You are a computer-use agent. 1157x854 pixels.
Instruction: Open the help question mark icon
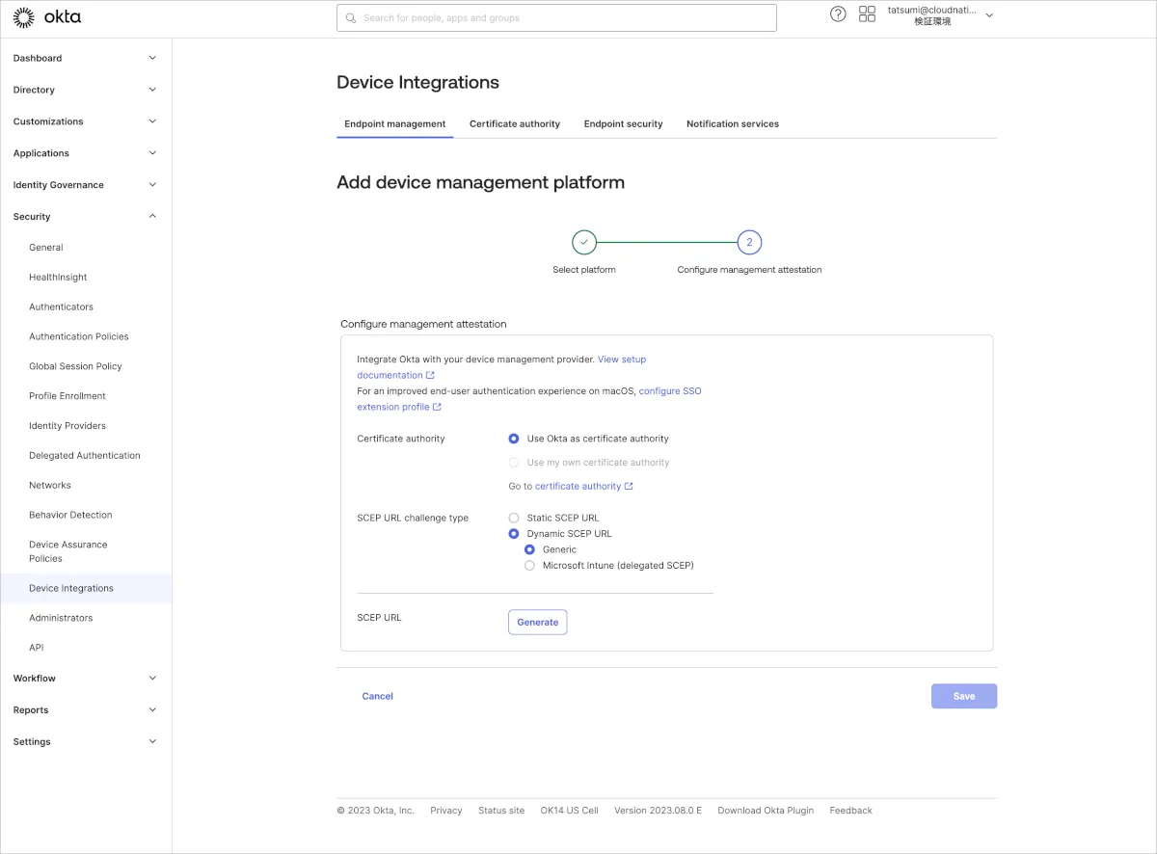tap(838, 14)
